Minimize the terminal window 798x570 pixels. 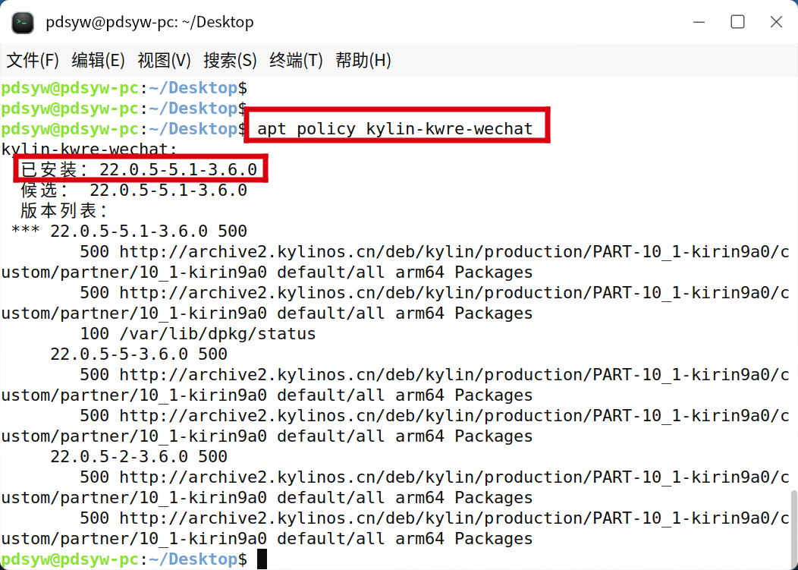[699, 23]
